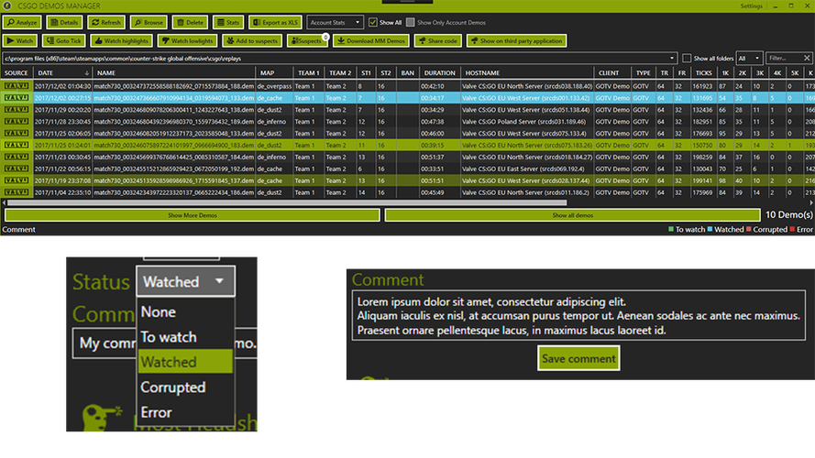
Task: Click the Valve source icon for 2017/11/23 demo
Action: pos(17,157)
